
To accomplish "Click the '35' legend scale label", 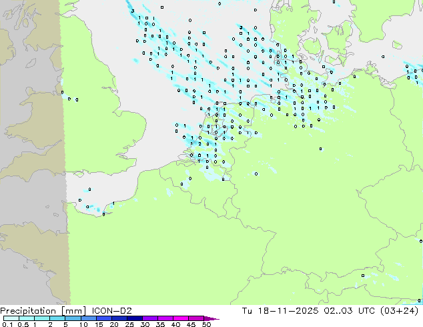I will point(160,324).
